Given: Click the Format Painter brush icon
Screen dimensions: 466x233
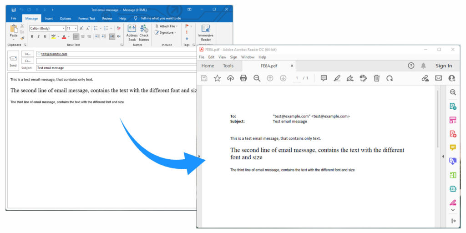Looking at the screenshot, I should (22, 38).
